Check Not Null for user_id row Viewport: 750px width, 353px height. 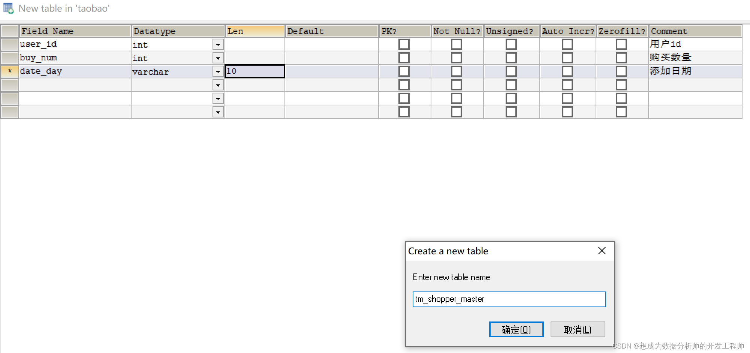point(457,44)
